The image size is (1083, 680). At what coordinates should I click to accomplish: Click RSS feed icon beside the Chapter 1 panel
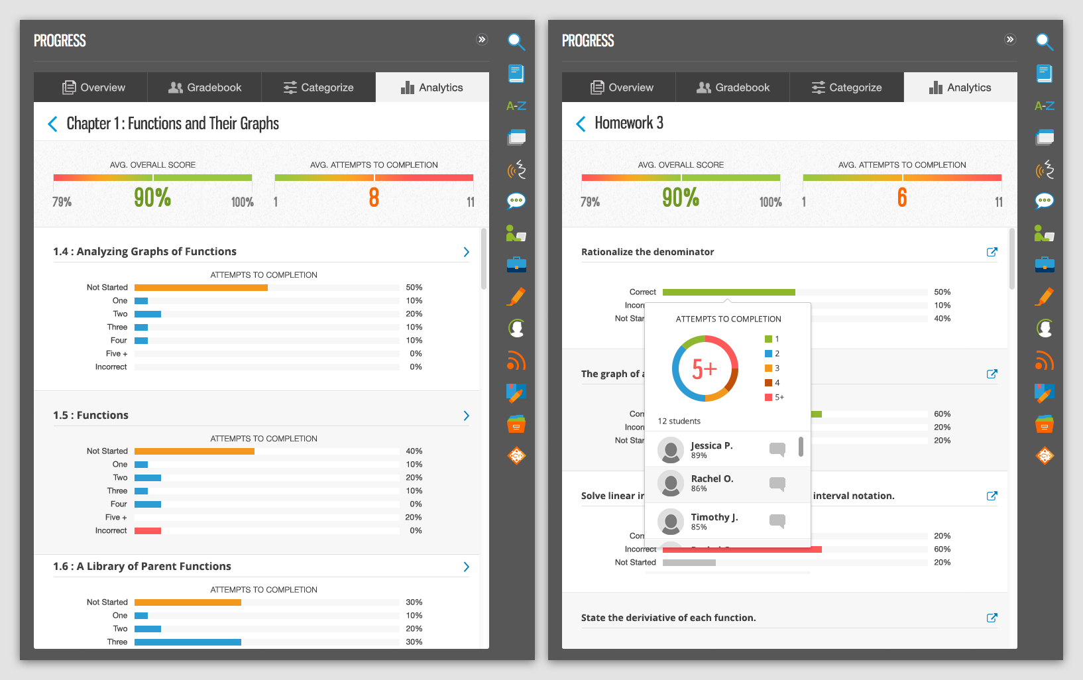(x=516, y=361)
